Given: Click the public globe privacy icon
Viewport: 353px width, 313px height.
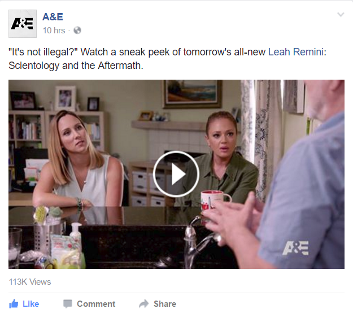Looking at the screenshot, I should click(x=77, y=30).
